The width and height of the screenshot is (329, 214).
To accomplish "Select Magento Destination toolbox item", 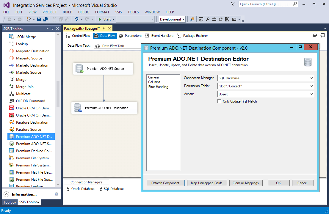I will (x=32, y=51).
